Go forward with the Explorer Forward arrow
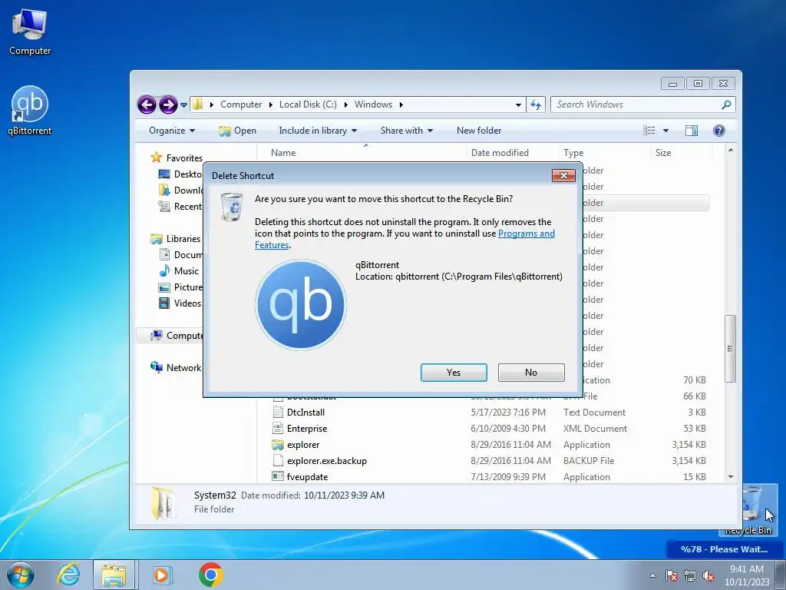This screenshot has height=590, width=786. pos(168,104)
